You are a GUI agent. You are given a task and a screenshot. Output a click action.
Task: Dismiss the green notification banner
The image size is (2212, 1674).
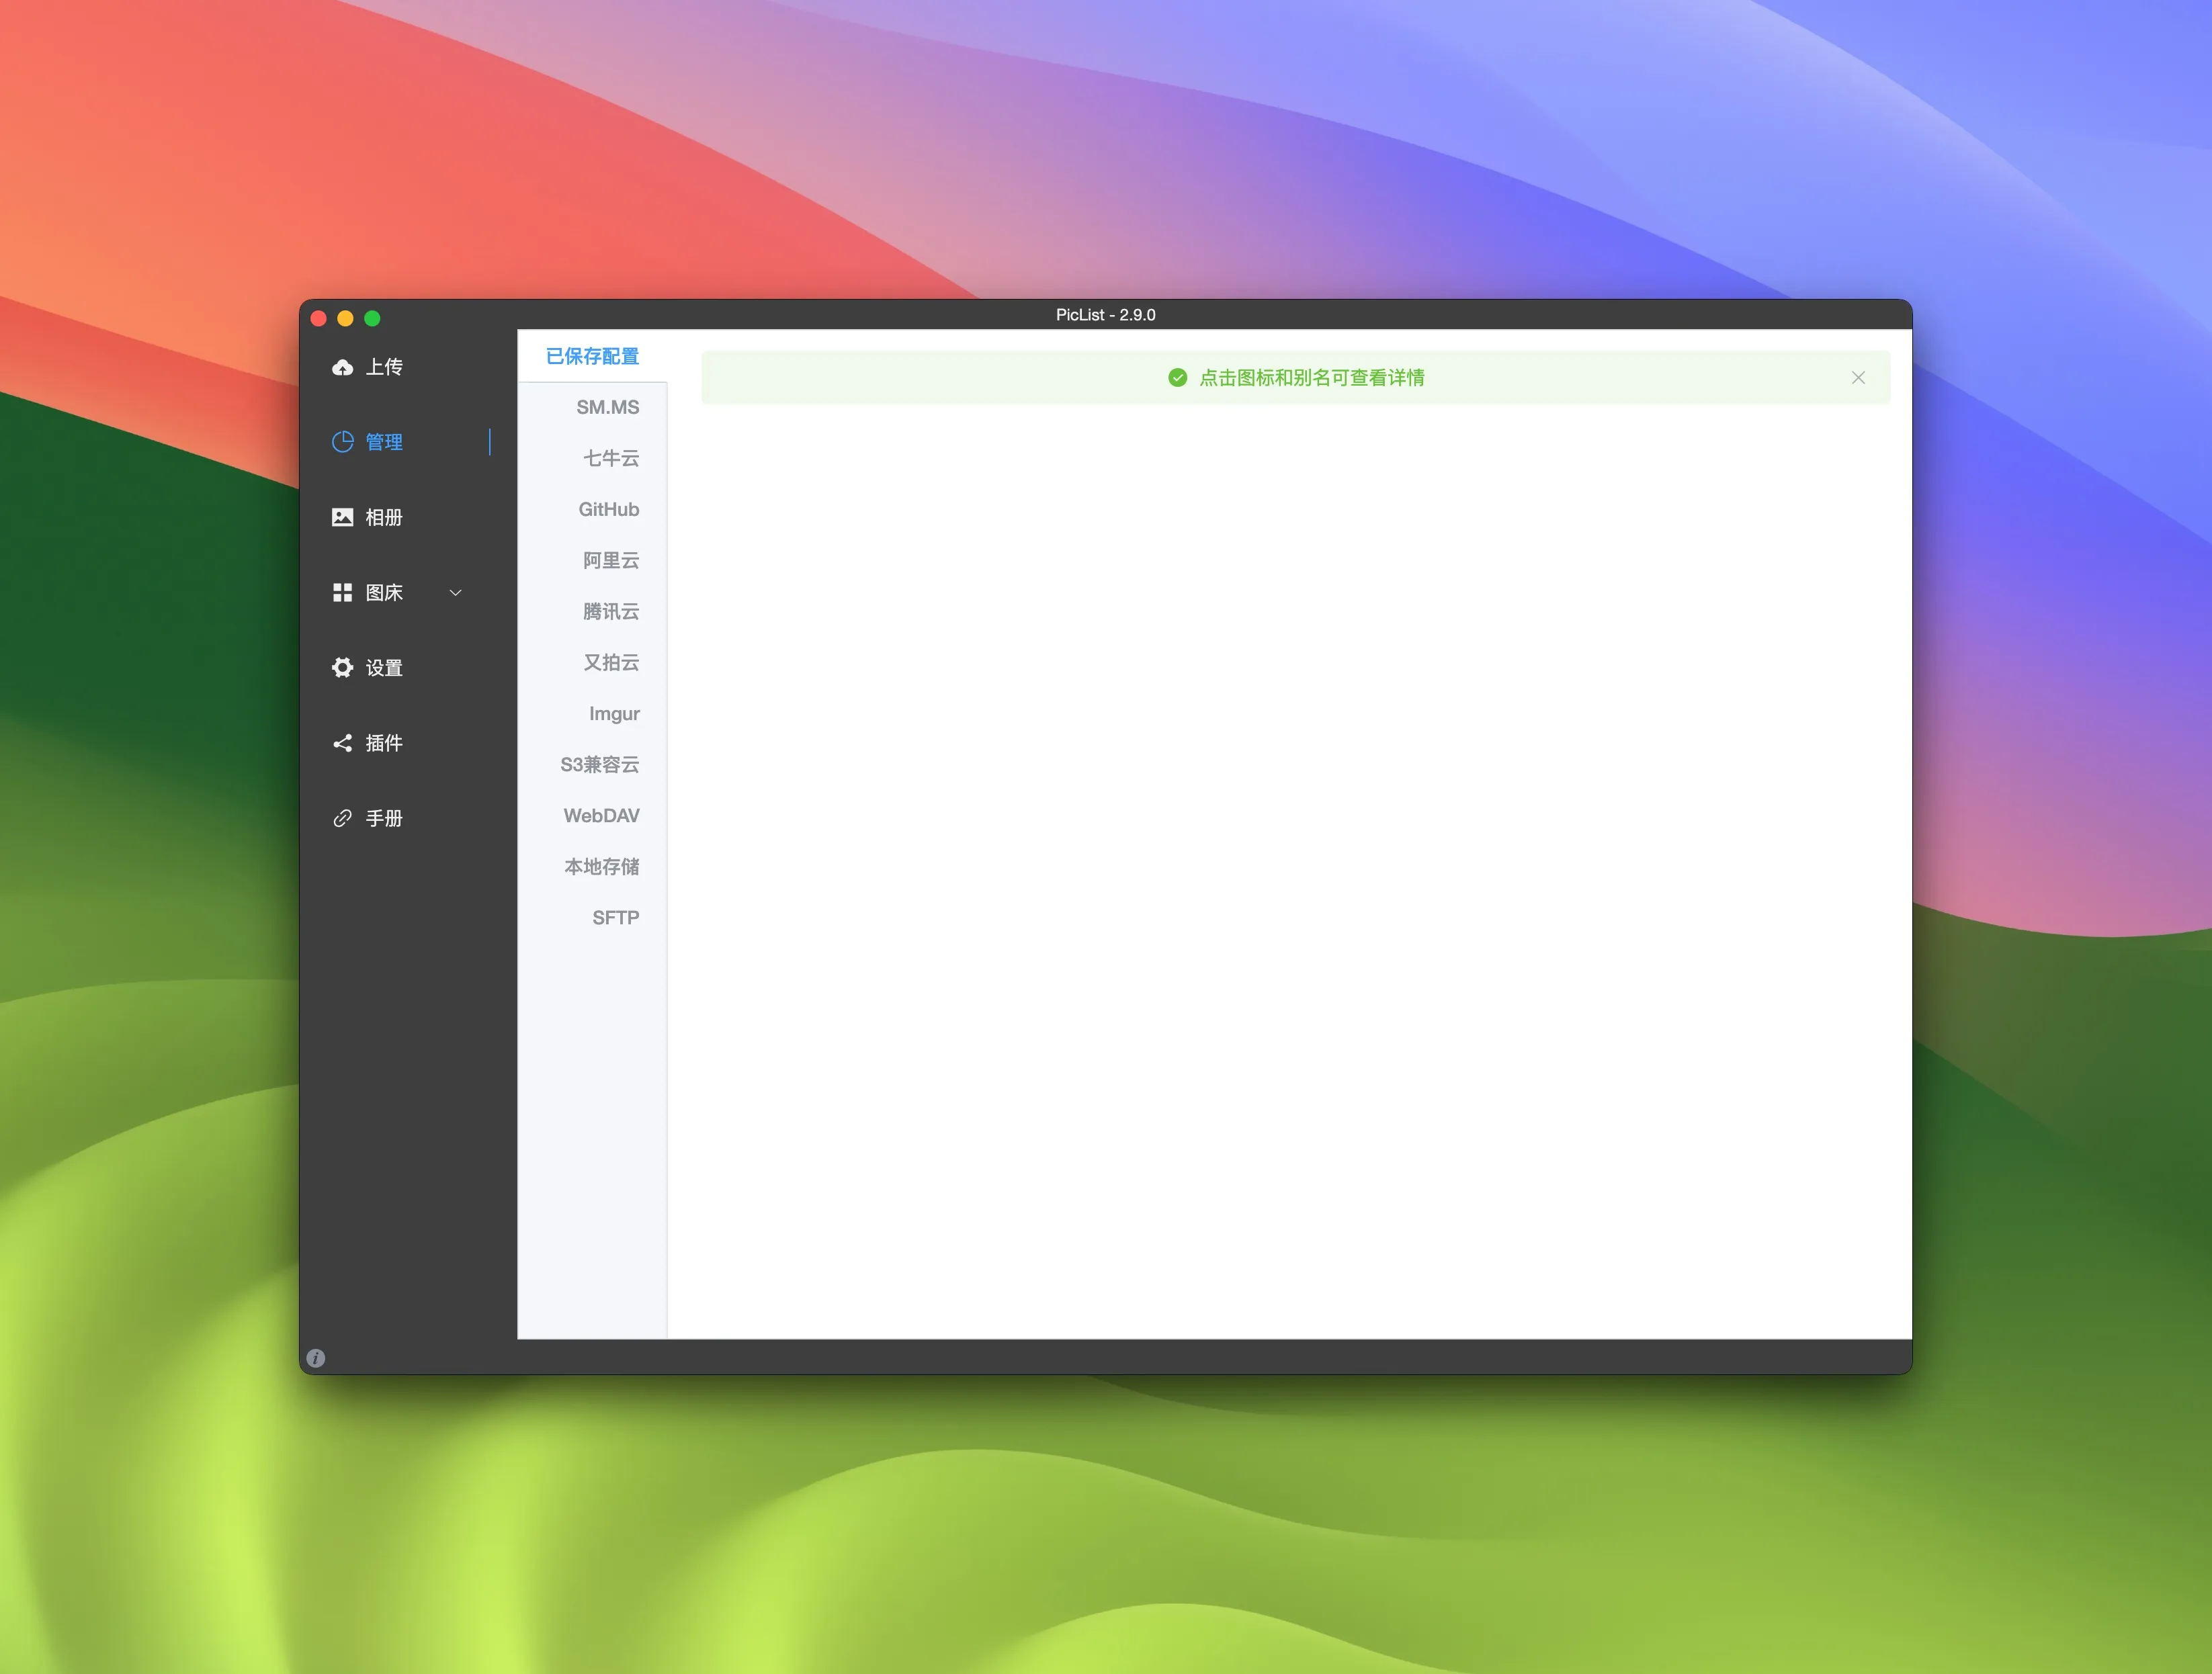click(x=1858, y=377)
